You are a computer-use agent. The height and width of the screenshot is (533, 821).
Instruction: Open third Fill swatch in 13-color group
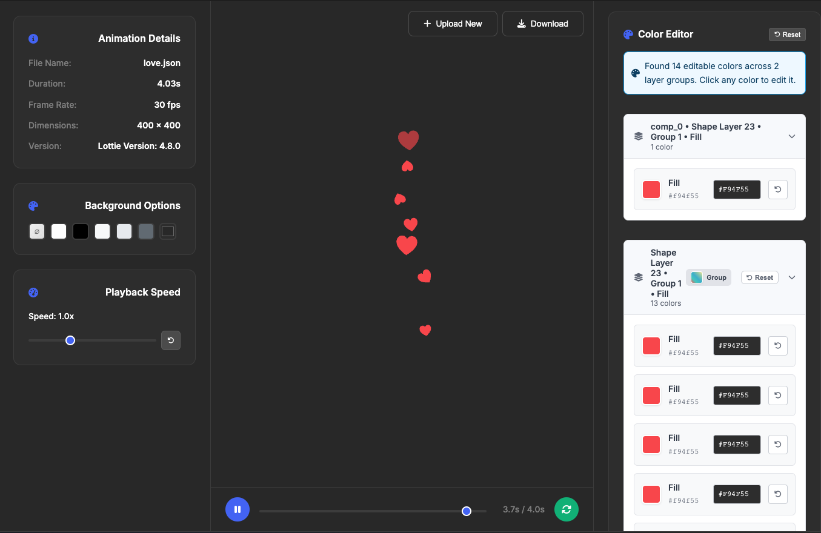click(x=651, y=445)
